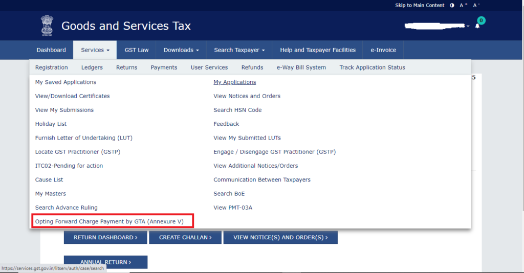
Task: Click the Goods and Services Tax title
Action: [126, 26]
